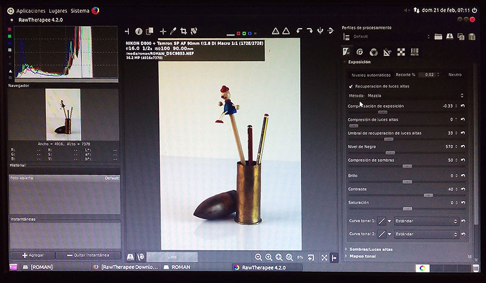Screen dimensions: 486x283
Task: Open the Lugares menu
Action: pos(58,11)
